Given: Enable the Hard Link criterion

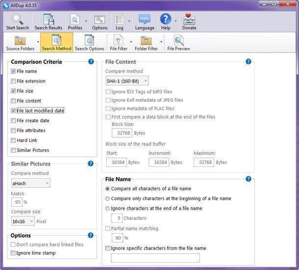Looking at the screenshot, I should (x=13, y=140).
